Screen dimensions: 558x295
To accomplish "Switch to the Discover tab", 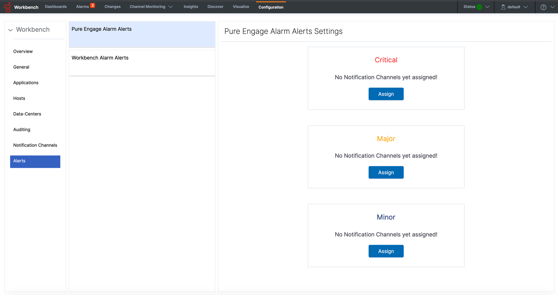I will (x=215, y=7).
